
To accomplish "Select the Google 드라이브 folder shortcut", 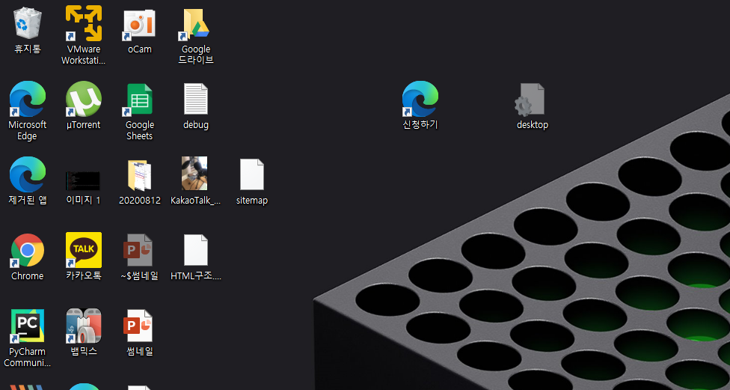I will pos(196,23).
